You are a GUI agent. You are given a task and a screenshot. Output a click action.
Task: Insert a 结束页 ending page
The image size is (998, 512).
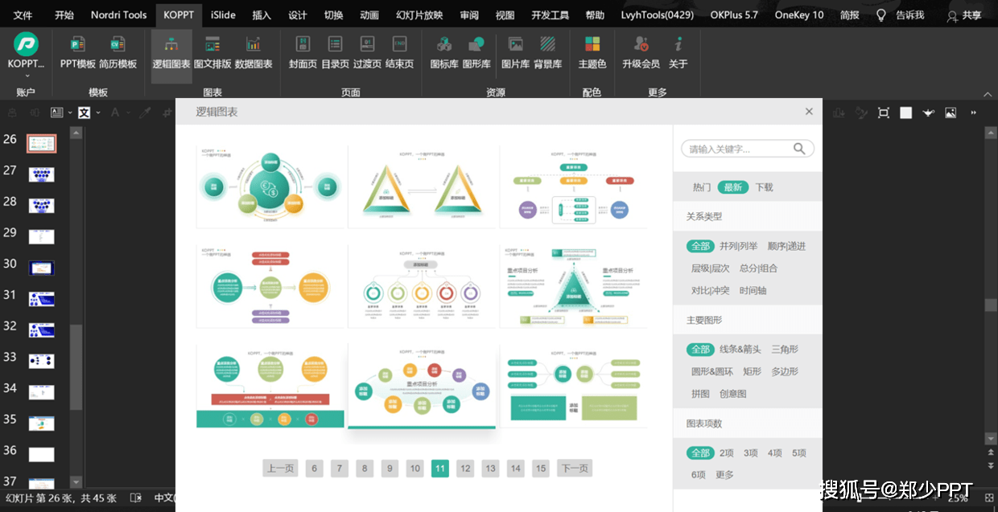399,51
